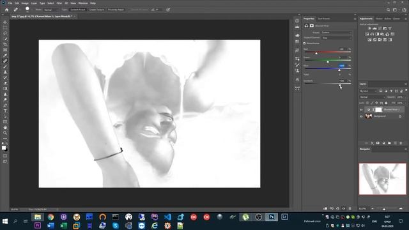Viewport: 409px width, 230px height.
Task: Toggle lock position in Layers panel
Action: pyautogui.click(x=376, y=103)
